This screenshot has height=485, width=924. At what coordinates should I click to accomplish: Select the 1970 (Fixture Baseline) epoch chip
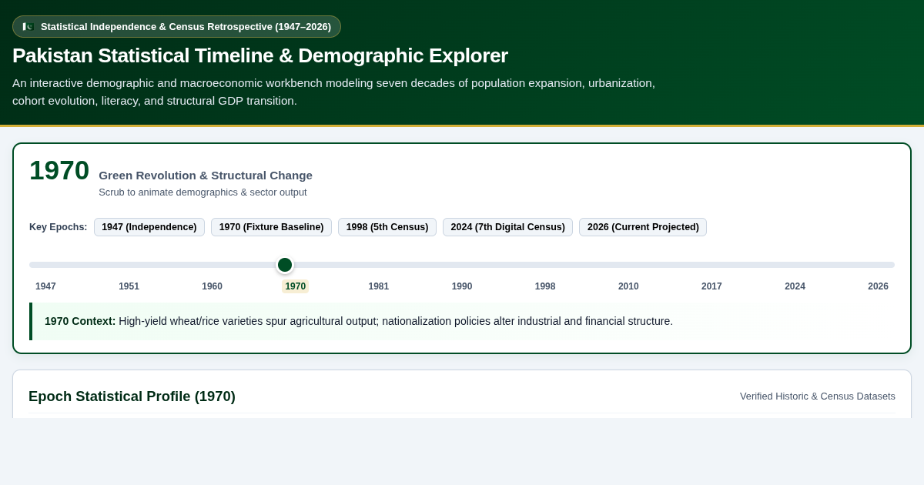271,227
